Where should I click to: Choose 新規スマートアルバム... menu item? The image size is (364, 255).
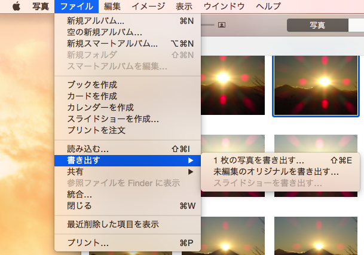127,44
